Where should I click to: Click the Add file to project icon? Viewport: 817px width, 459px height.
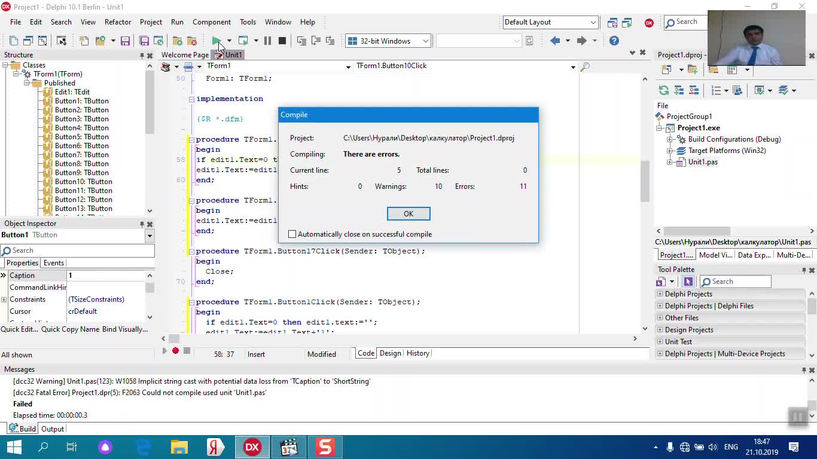tap(178, 41)
